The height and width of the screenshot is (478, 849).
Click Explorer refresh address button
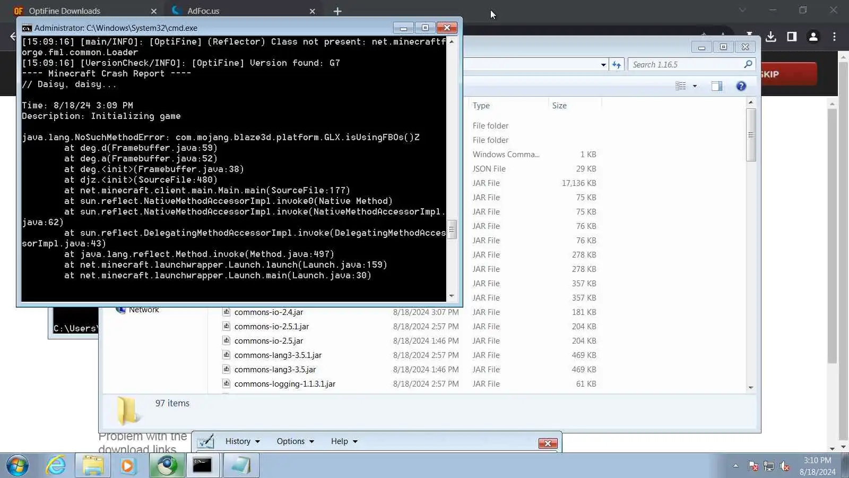[616, 65]
